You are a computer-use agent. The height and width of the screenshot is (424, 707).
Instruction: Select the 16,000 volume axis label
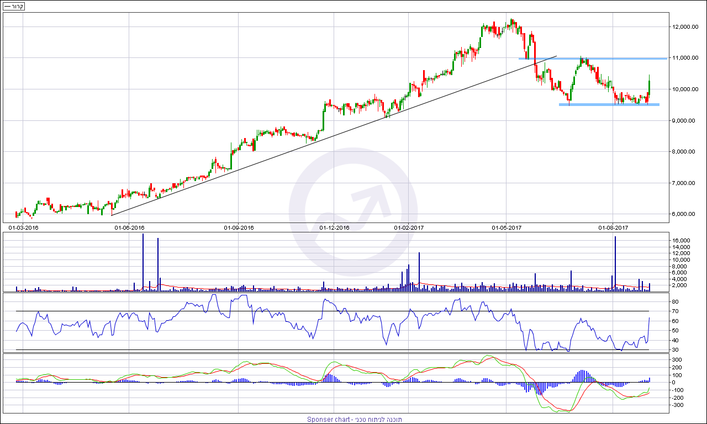pos(681,241)
